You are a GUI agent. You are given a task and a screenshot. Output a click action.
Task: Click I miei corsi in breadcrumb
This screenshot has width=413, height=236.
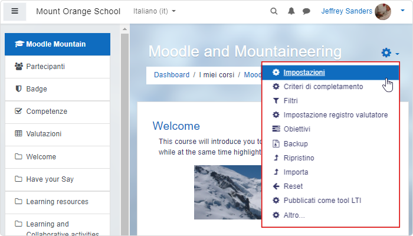(x=217, y=75)
